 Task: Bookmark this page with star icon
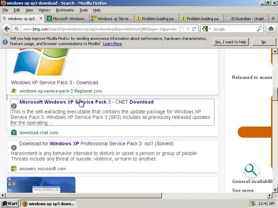click(181, 29)
